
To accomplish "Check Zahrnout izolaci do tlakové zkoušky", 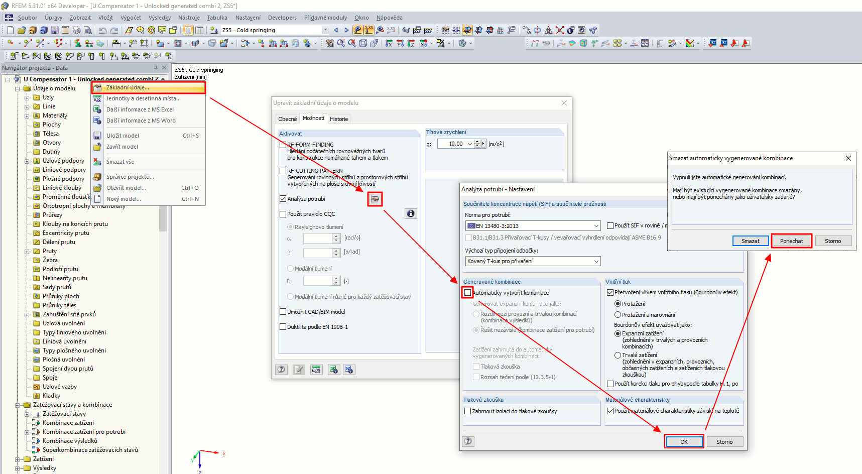I will click(468, 411).
